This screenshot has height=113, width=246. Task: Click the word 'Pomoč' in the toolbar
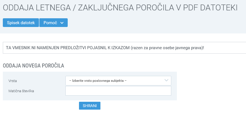point(50,23)
